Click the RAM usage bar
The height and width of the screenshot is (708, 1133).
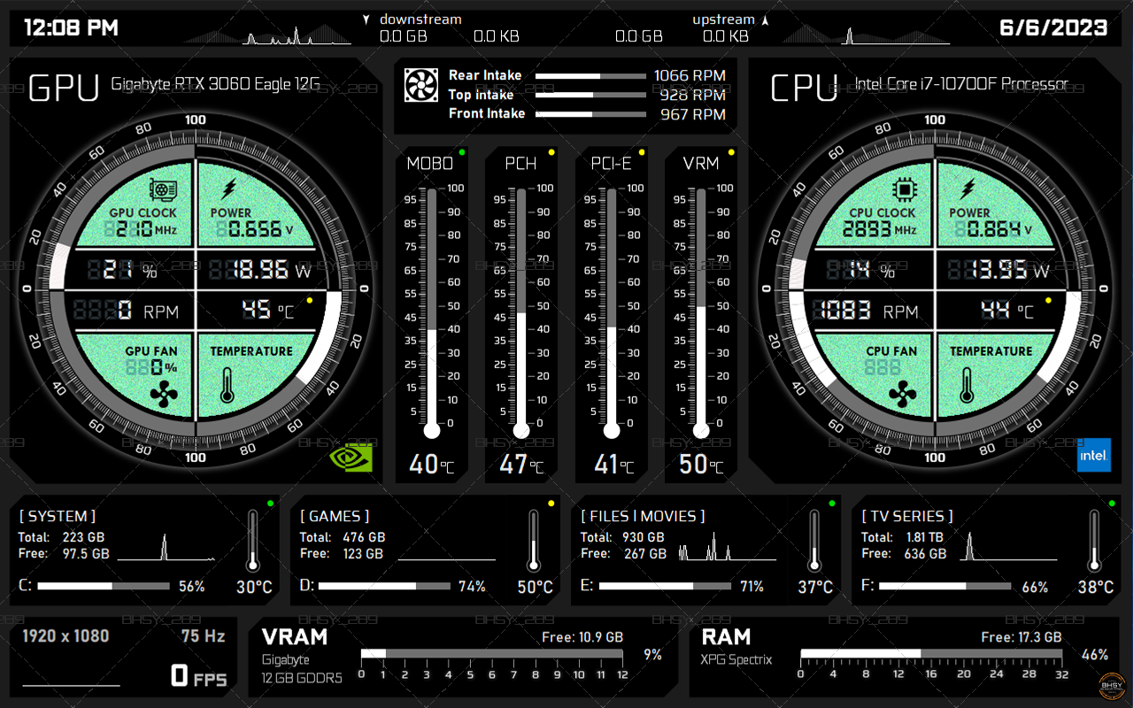[931, 654]
